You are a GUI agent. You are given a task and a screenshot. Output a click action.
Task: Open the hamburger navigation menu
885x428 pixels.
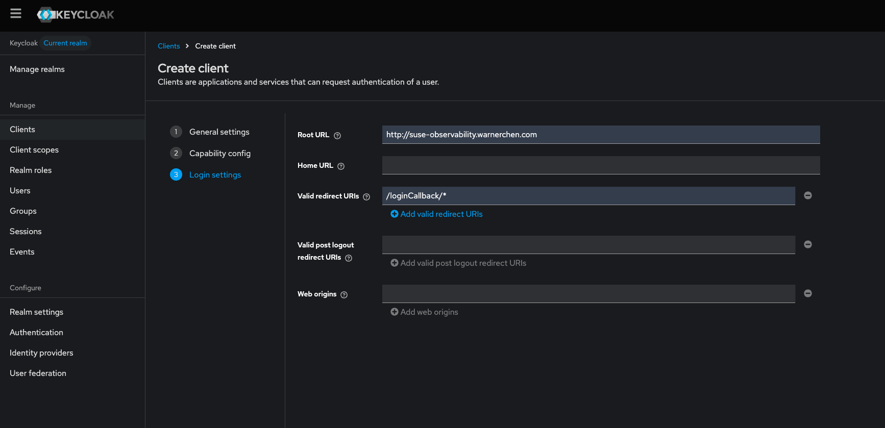click(16, 14)
